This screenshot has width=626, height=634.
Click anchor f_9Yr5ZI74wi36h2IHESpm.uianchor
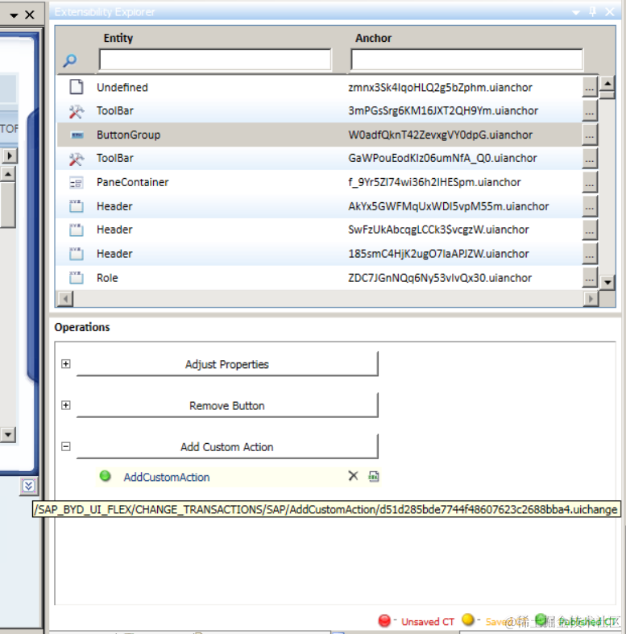click(x=434, y=183)
